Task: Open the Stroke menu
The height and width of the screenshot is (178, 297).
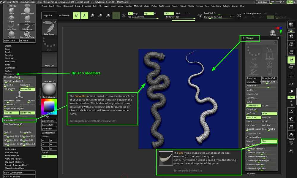Action: [191, 5]
